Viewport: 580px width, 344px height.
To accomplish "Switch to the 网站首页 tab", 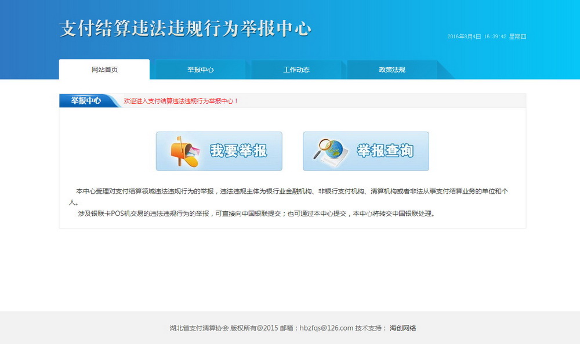I will click(104, 70).
